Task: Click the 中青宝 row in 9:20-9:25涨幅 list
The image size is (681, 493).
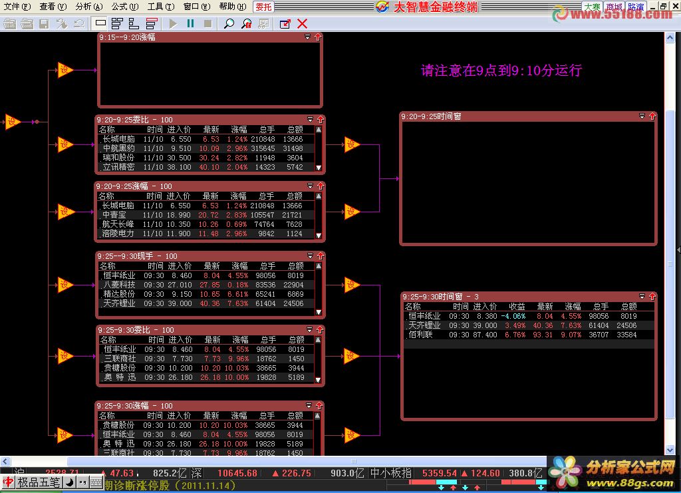Action: coord(207,215)
